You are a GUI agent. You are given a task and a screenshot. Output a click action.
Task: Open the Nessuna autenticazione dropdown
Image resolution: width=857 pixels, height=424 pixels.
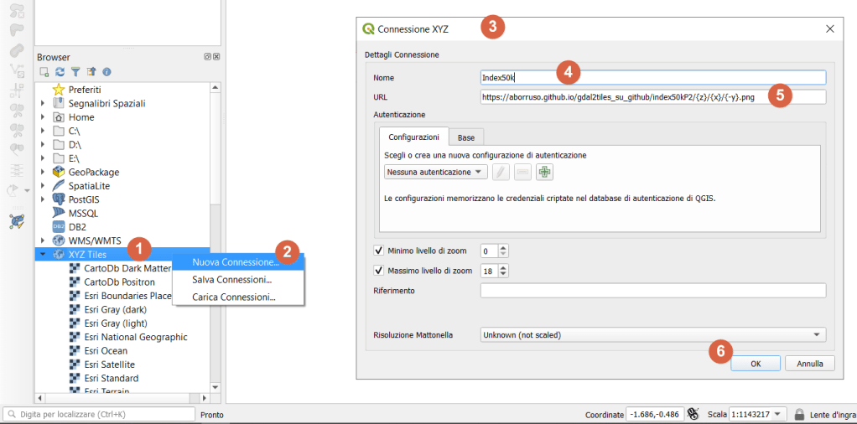436,172
